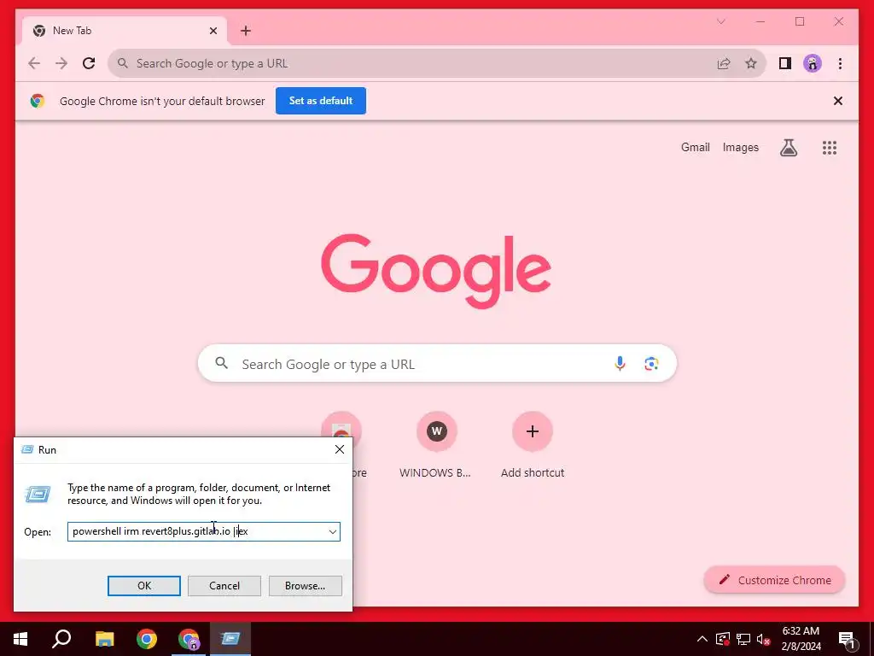Click Browse... in the Run dialog
874x656 pixels.
coord(305,586)
